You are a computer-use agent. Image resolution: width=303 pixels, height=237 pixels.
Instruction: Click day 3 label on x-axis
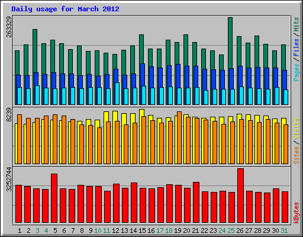[37, 230]
